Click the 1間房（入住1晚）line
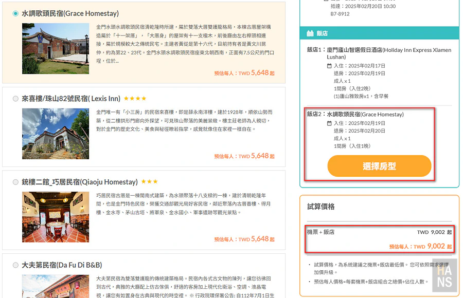Image resolution: width=463 pixels, height=298 pixels. [x=352, y=146]
